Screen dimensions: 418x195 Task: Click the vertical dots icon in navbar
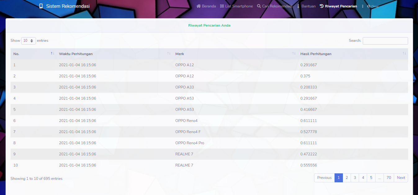[x=362, y=6]
